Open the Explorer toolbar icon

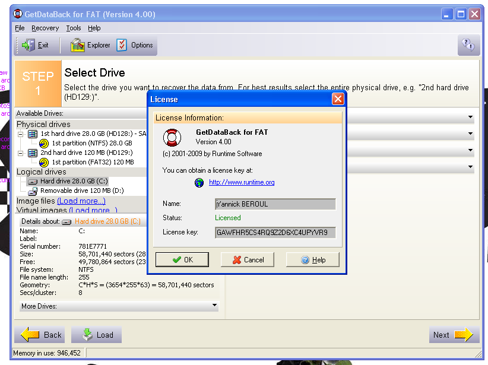[x=78, y=45]
